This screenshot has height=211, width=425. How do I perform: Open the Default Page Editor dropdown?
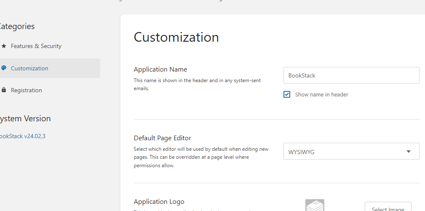(x=351, y=152)
